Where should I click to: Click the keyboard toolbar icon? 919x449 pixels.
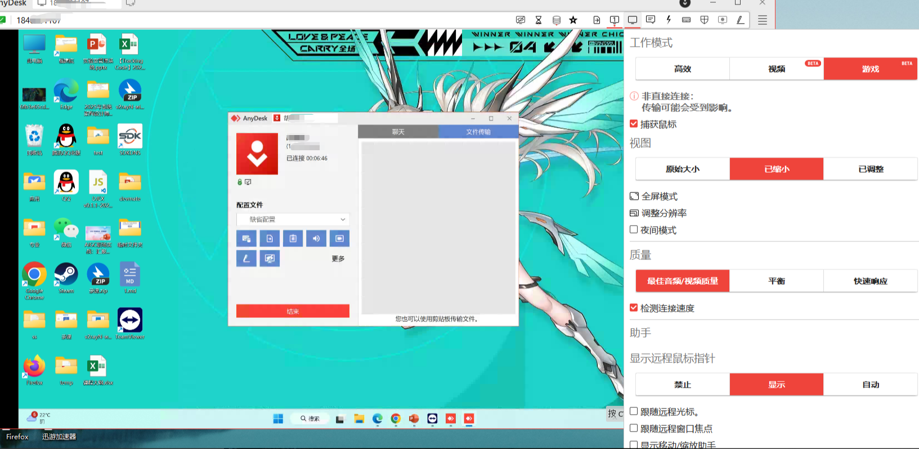[x=686, y=20]
